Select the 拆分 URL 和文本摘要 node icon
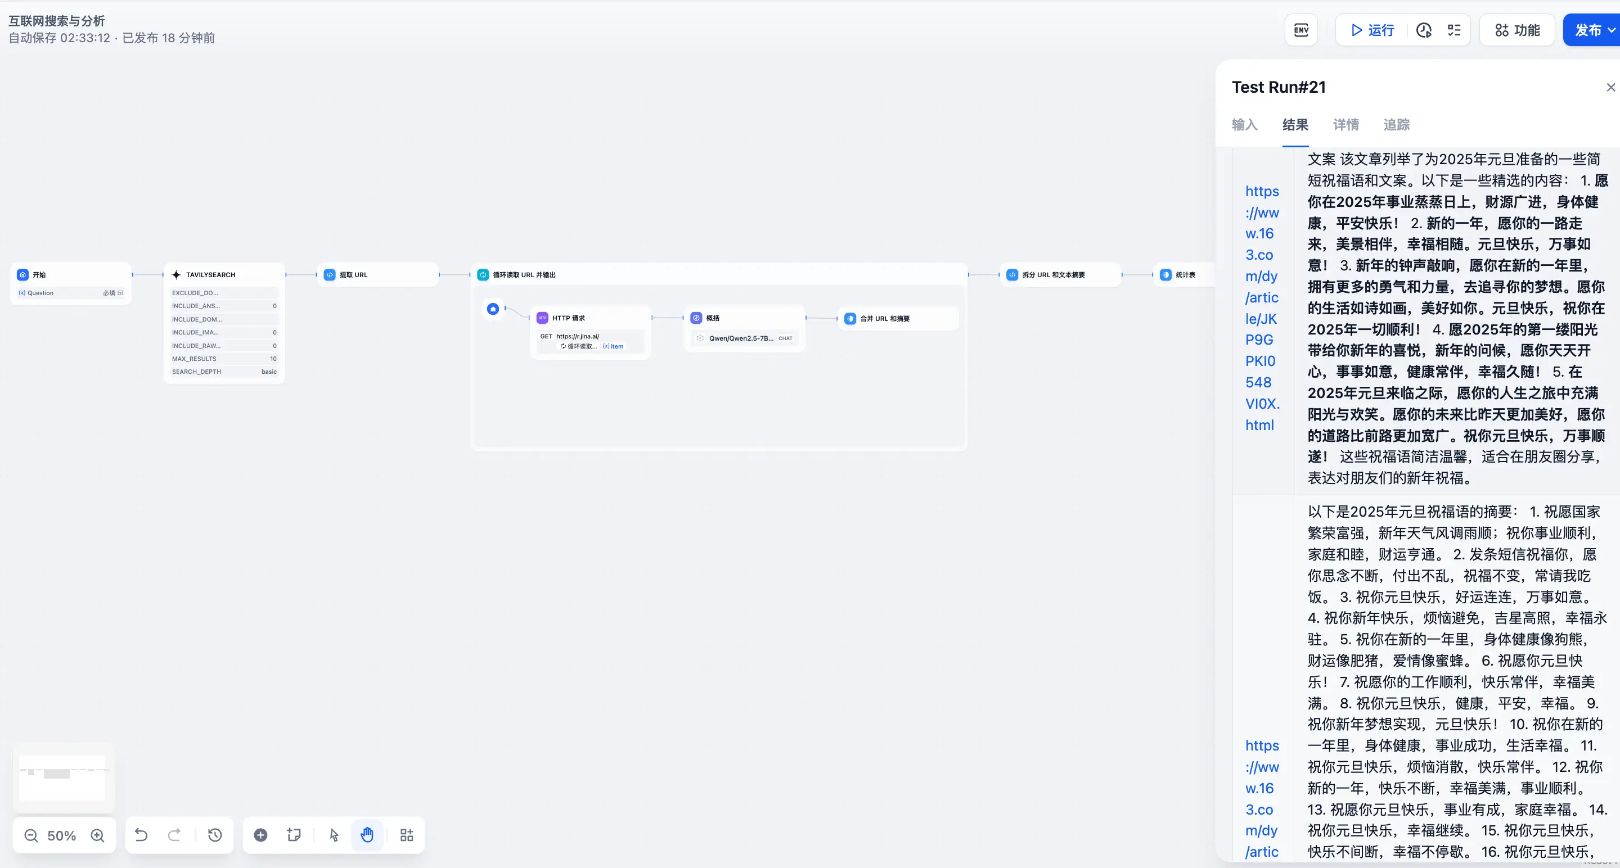Viewport: 1620px width, 868px height. pos(1012,275)
